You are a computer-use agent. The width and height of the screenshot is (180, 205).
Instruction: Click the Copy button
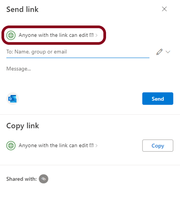point(158,145)
